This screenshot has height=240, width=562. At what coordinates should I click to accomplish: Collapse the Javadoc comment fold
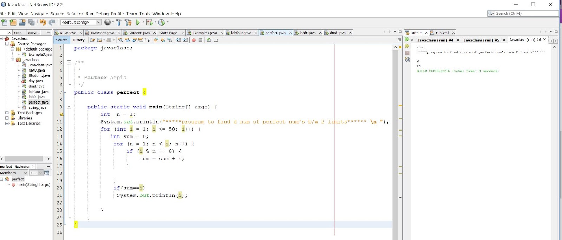coord(69,62)
